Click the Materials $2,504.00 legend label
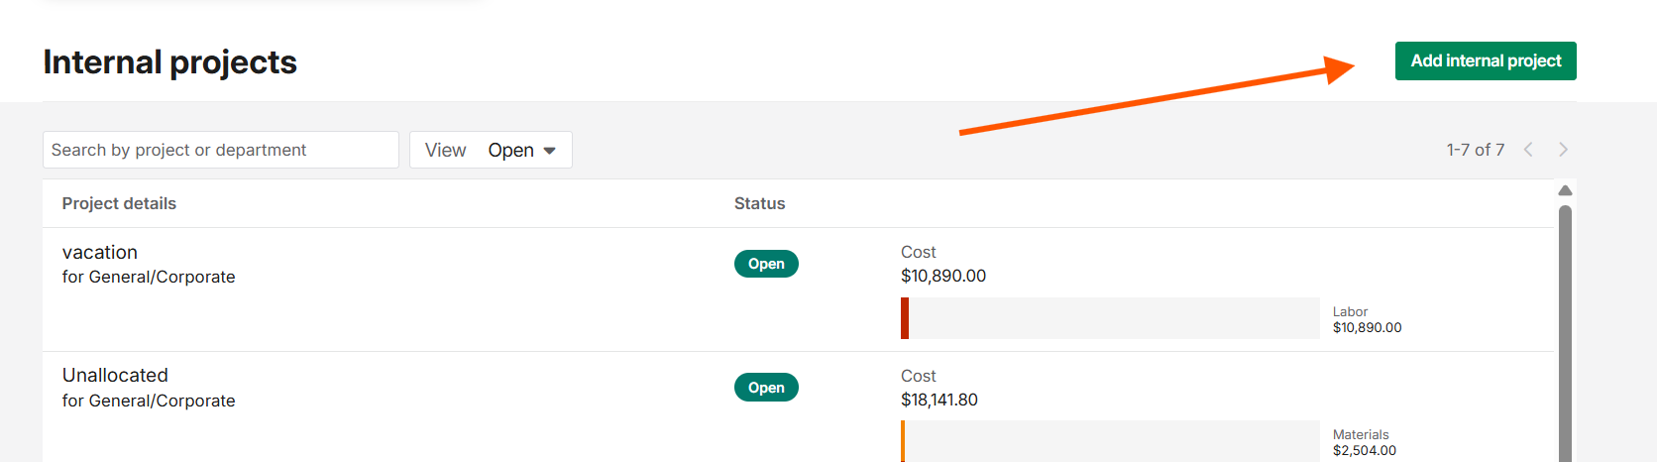 click(1364, 442)
